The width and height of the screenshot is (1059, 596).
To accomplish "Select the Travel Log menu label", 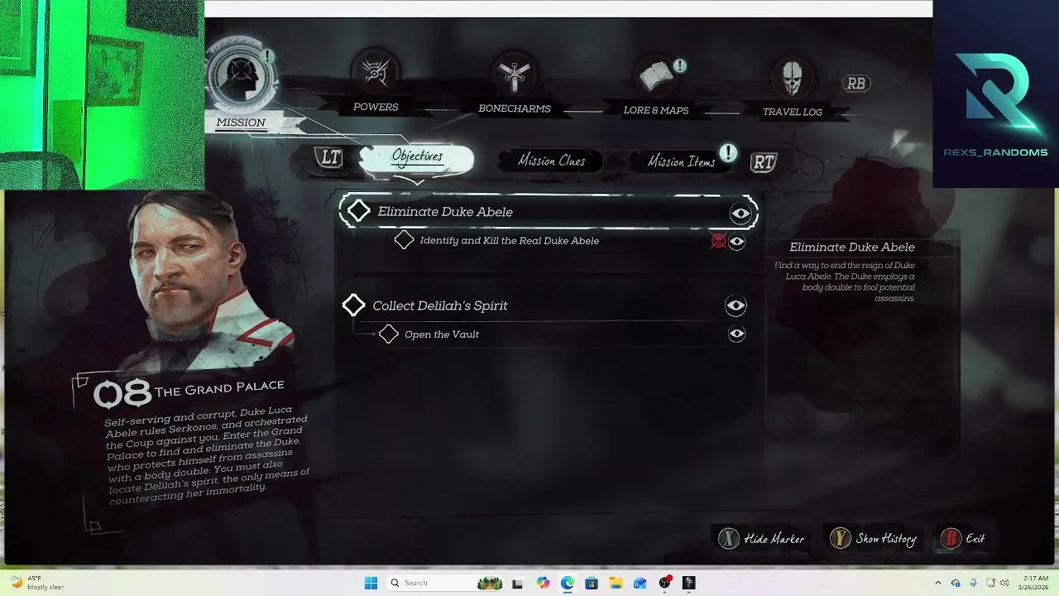I will click(x=793, y=112).
